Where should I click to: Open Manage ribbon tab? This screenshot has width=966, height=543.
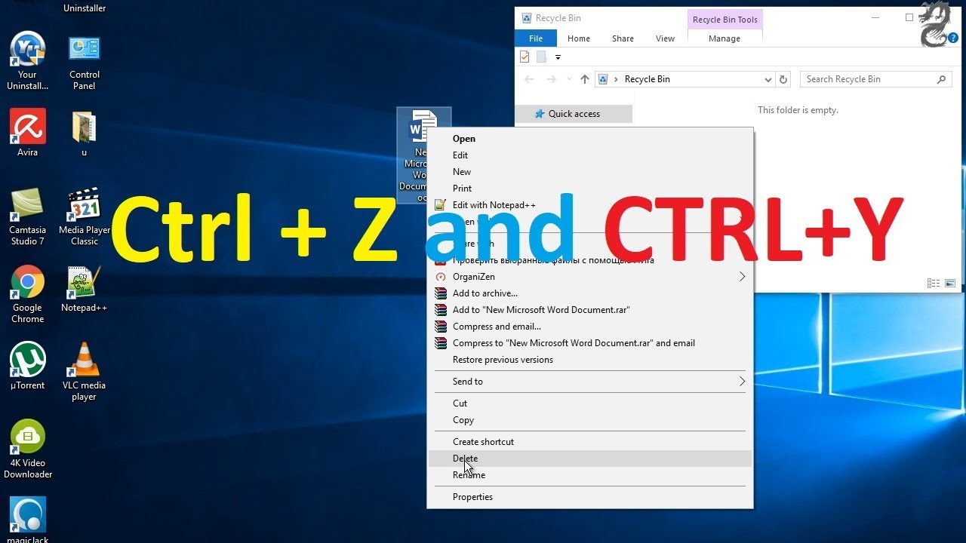[x=724, y=38]
